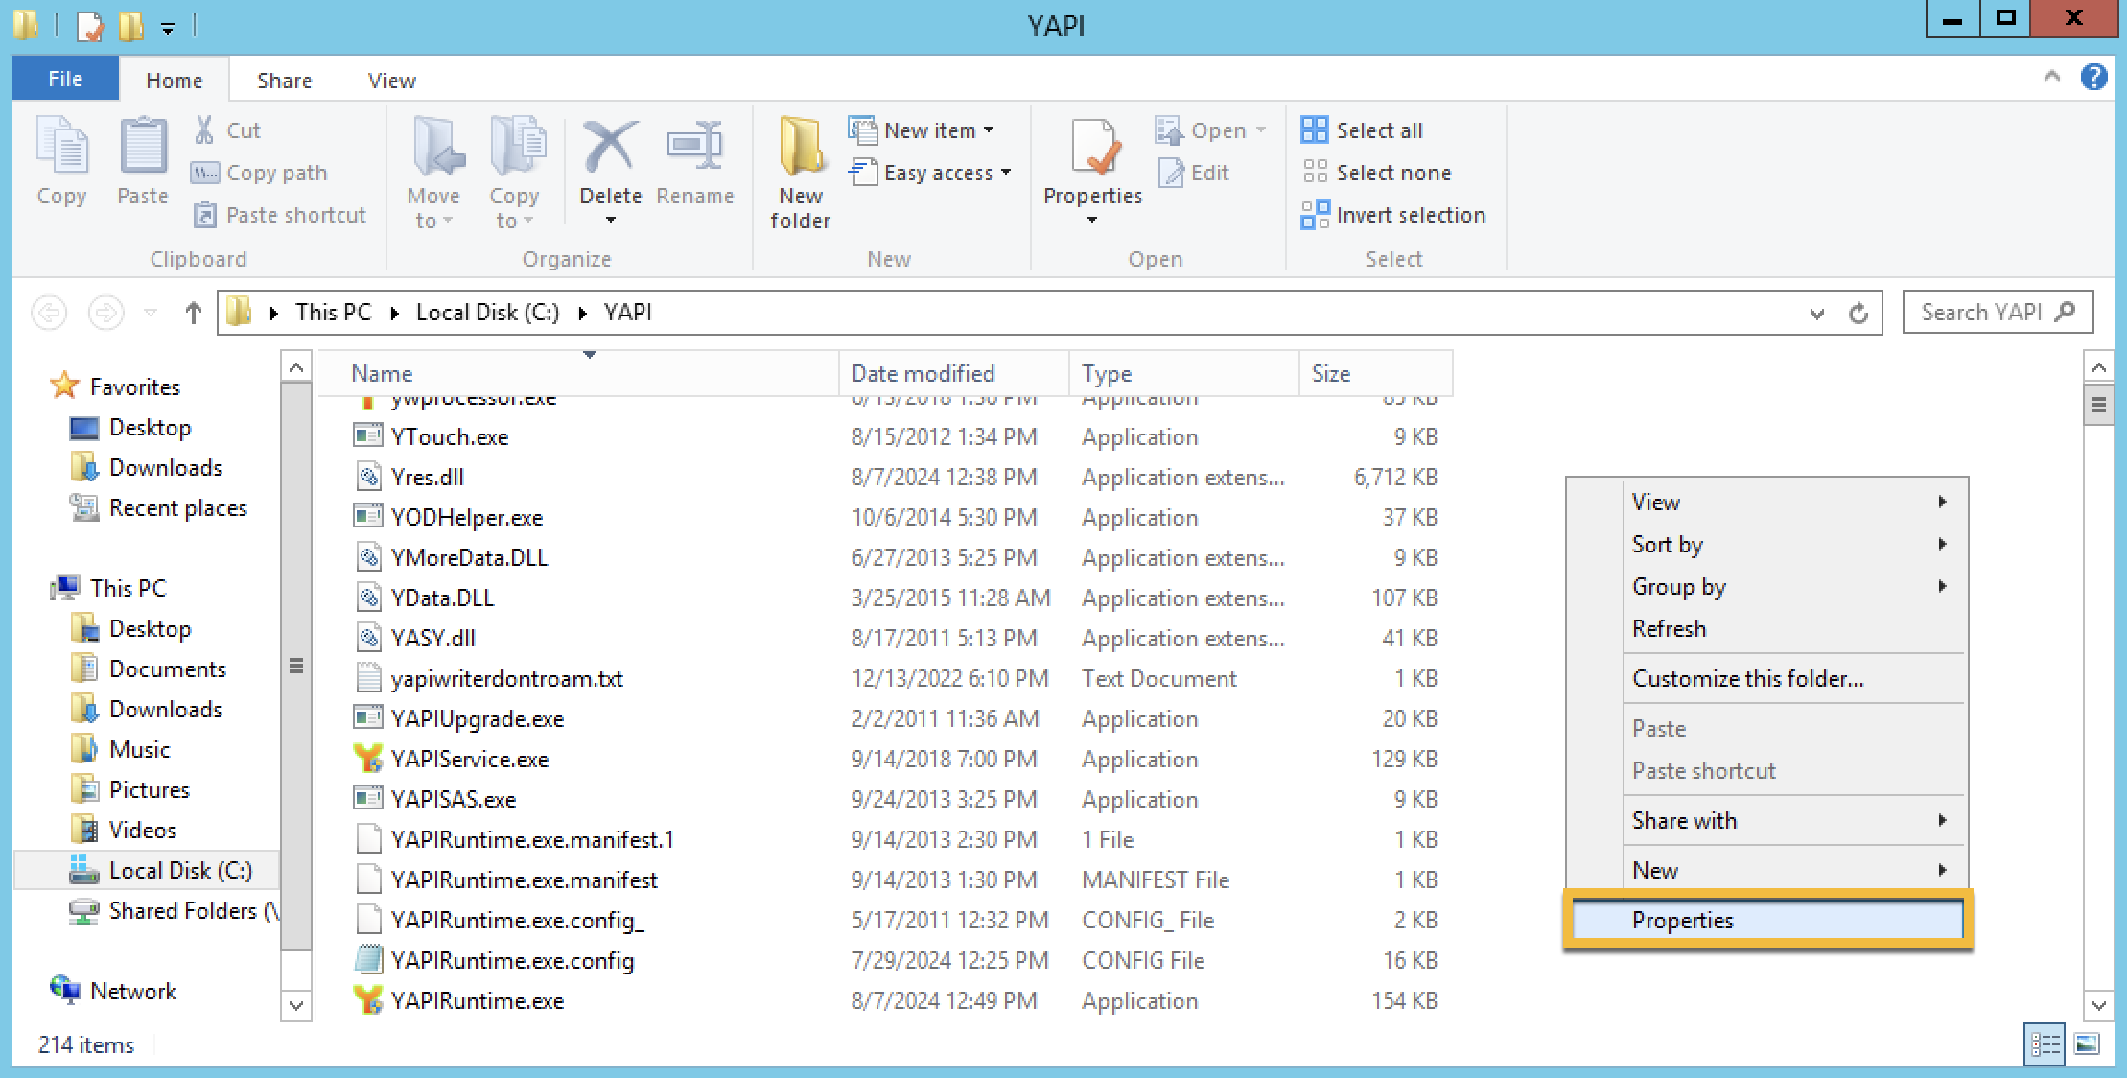Click Copy path in the ribbon
Screen dimensions: 2127x1078
tap(260, 173)
